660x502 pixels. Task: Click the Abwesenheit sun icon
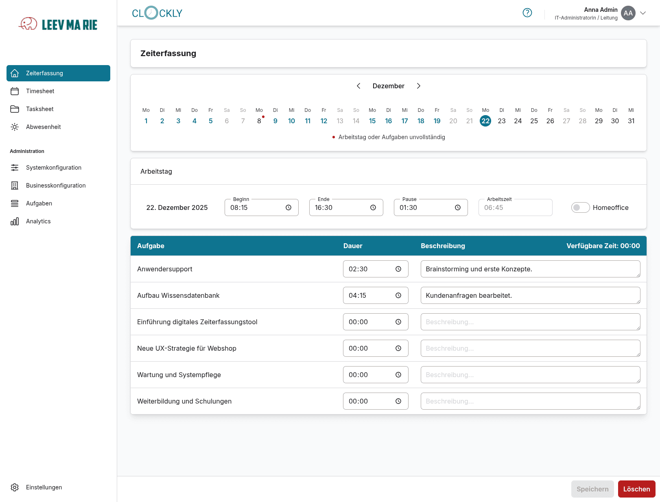coord(15,127)
